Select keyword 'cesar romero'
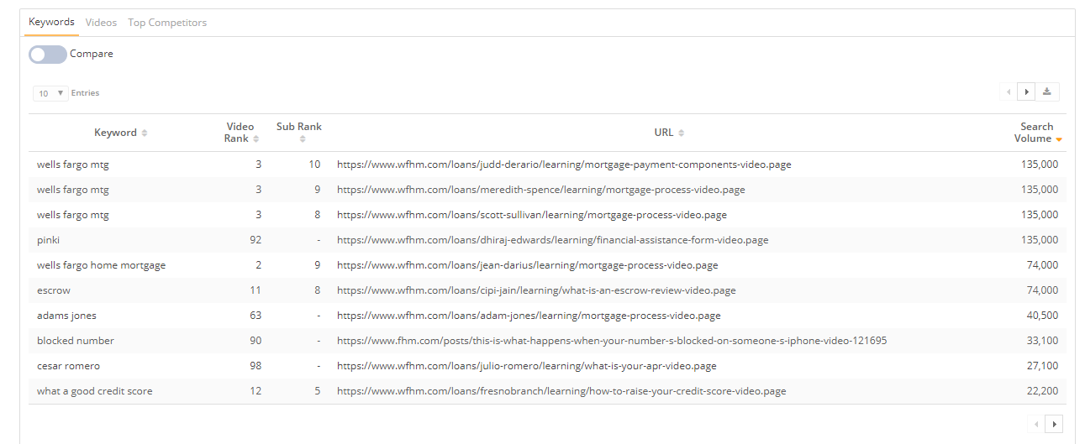The height and width of the screenshot is (444, 1085). click(69, 366)
